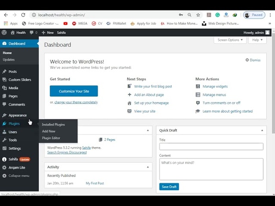275x206 pixels.
Task: Click the zoom magnifier icon in address bar
Action: tap(189, 15)
